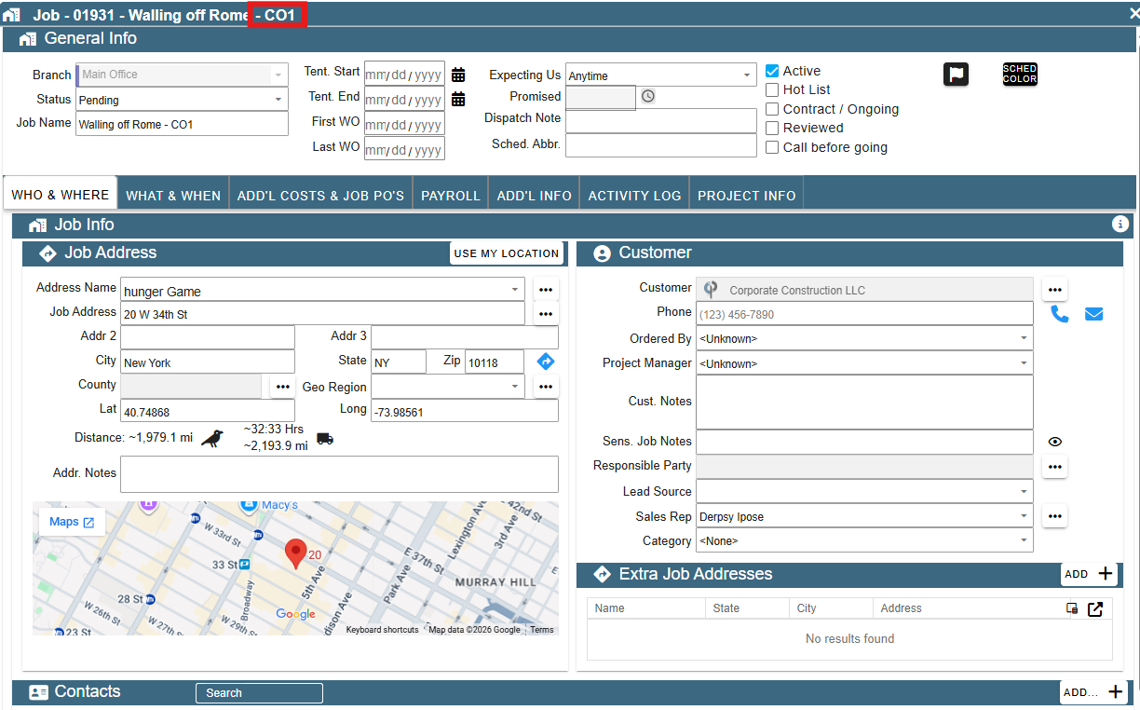The width and height of the screenshot is (1140, 710).
Task: Call customer using the phone icon
Action: coord(1060,314)
